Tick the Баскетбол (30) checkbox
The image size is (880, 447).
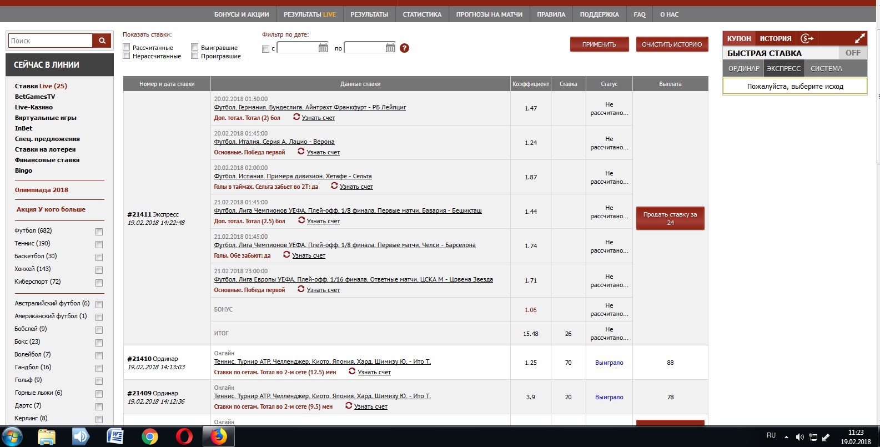tap(99, 257)
